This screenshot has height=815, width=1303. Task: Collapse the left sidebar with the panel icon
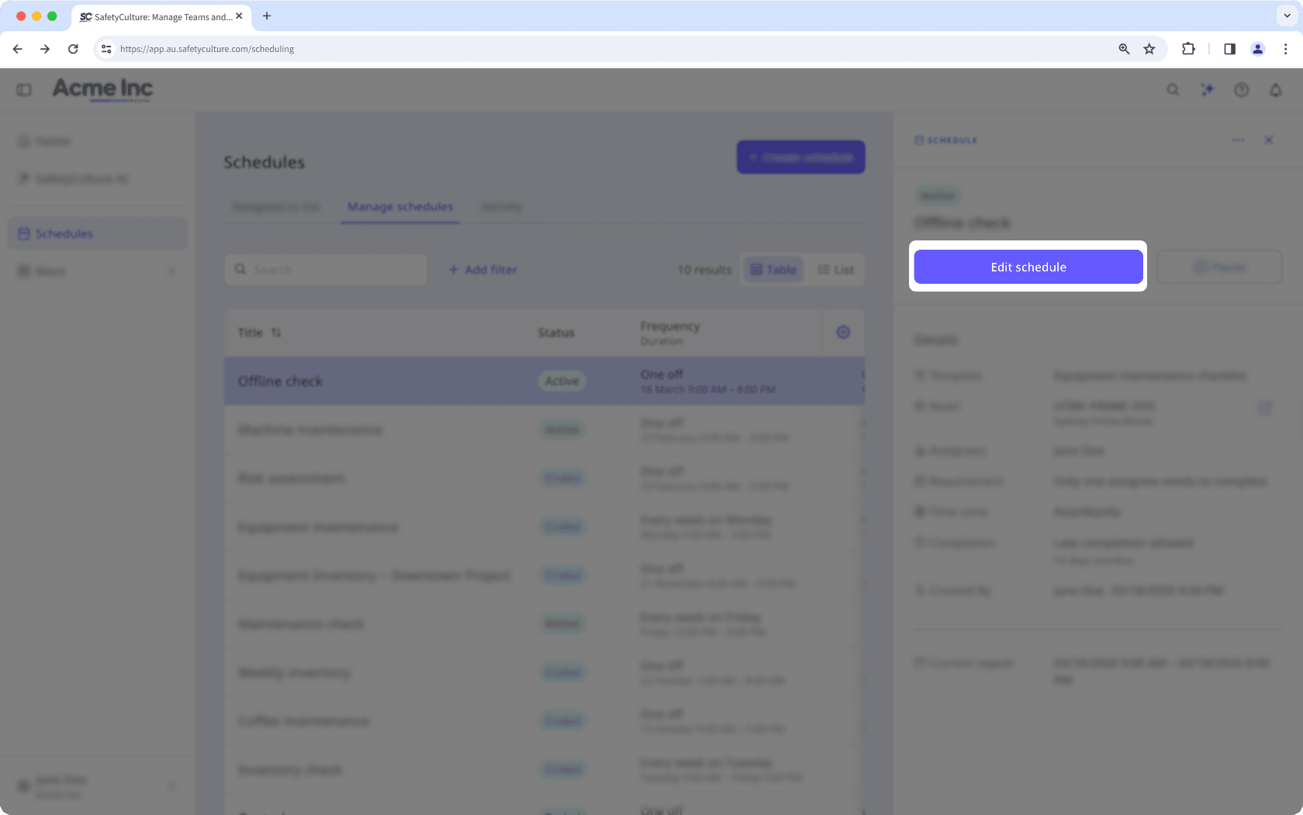pyautogui.click(x=24, y=89)
